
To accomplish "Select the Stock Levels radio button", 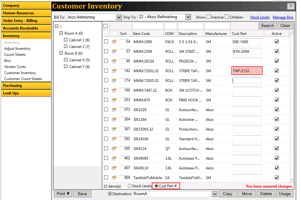I will [x=130, y=186].
